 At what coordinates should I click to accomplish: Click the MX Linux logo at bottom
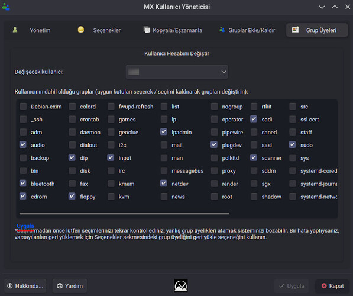(x=180, y=285)
